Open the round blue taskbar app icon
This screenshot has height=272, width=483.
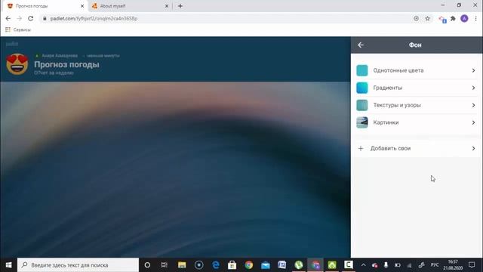(x=199, y=265)
